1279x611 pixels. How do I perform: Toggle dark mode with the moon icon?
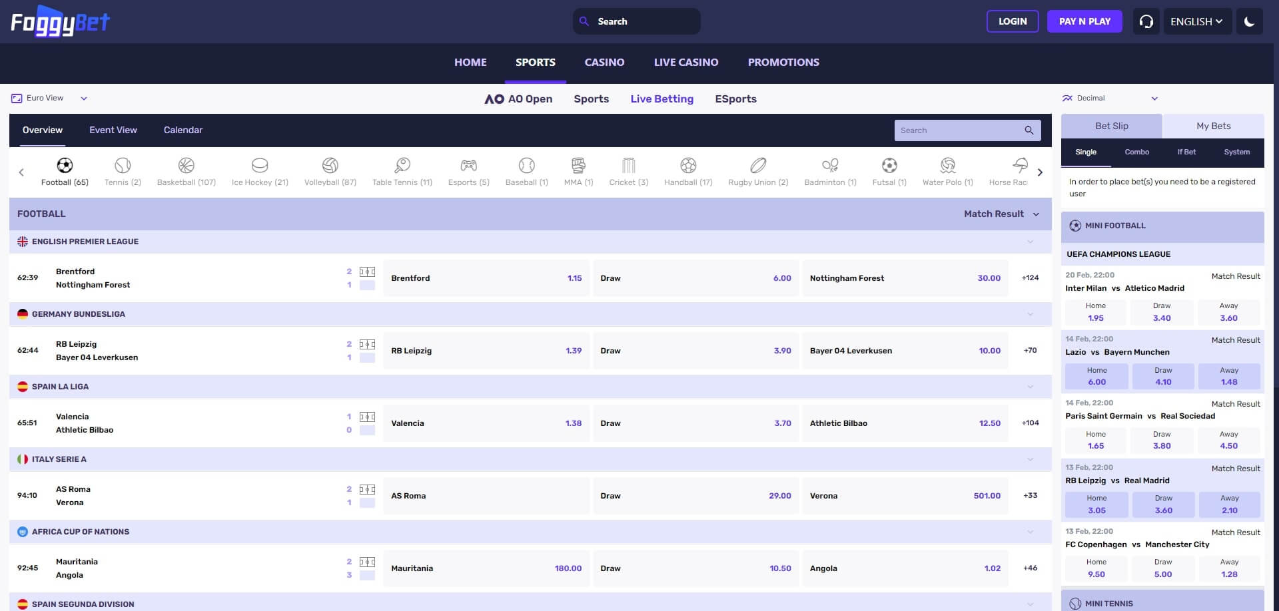1250,21
